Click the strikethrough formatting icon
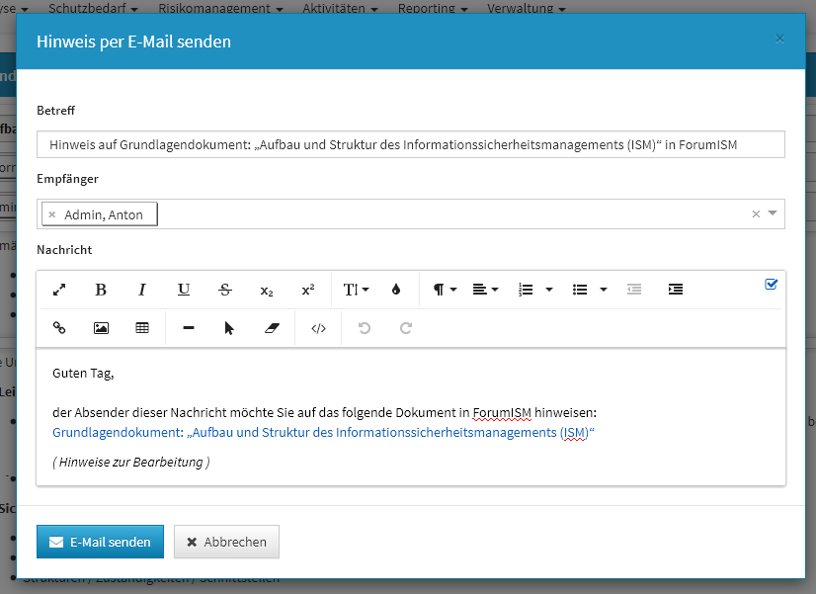The height and width of the screenshot is (594, 816). click(x=225, y=290)
